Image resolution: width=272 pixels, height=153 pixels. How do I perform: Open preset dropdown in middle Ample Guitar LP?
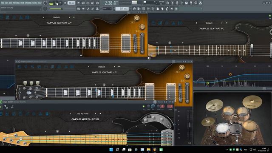(119, 67)
